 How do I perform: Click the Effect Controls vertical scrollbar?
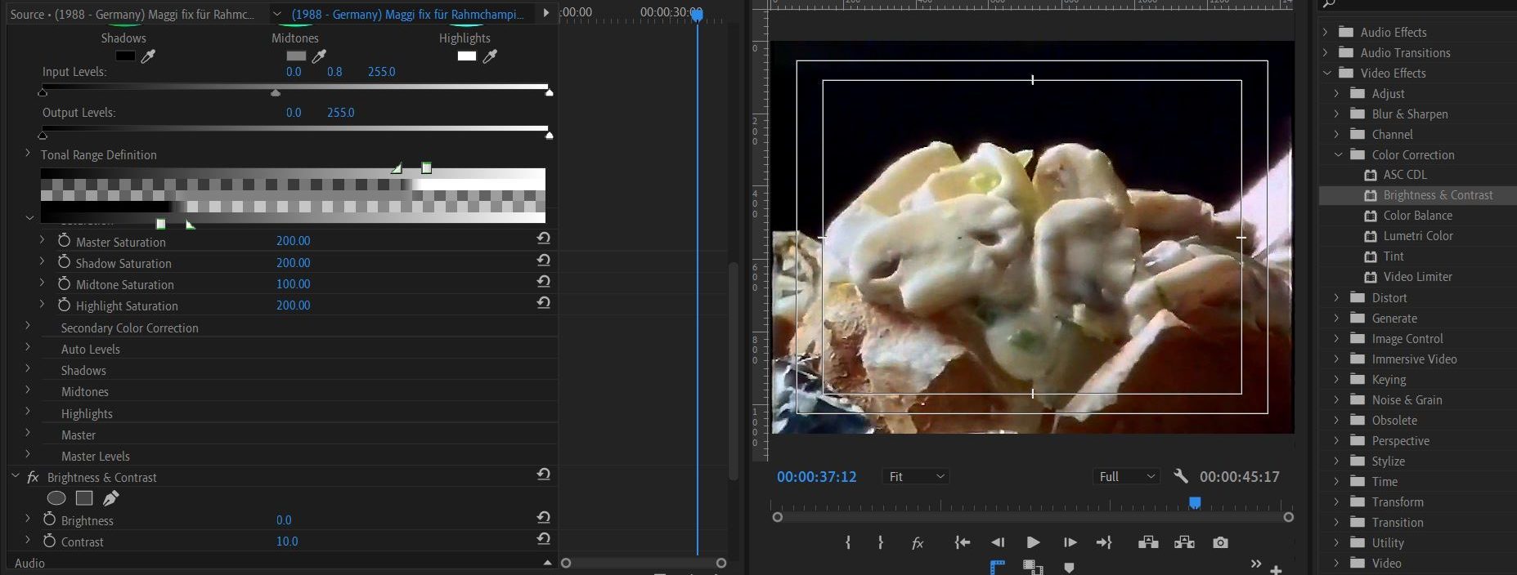[733, 371]
